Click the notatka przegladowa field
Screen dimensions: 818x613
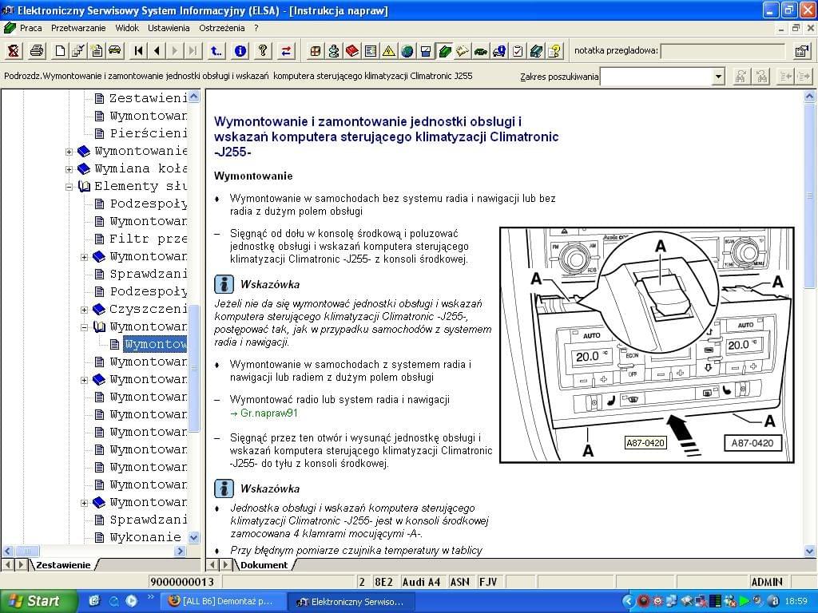pyautogui.click(x=723, y=51)
